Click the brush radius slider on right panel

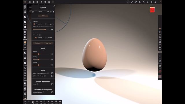click(x=160, y=23)
